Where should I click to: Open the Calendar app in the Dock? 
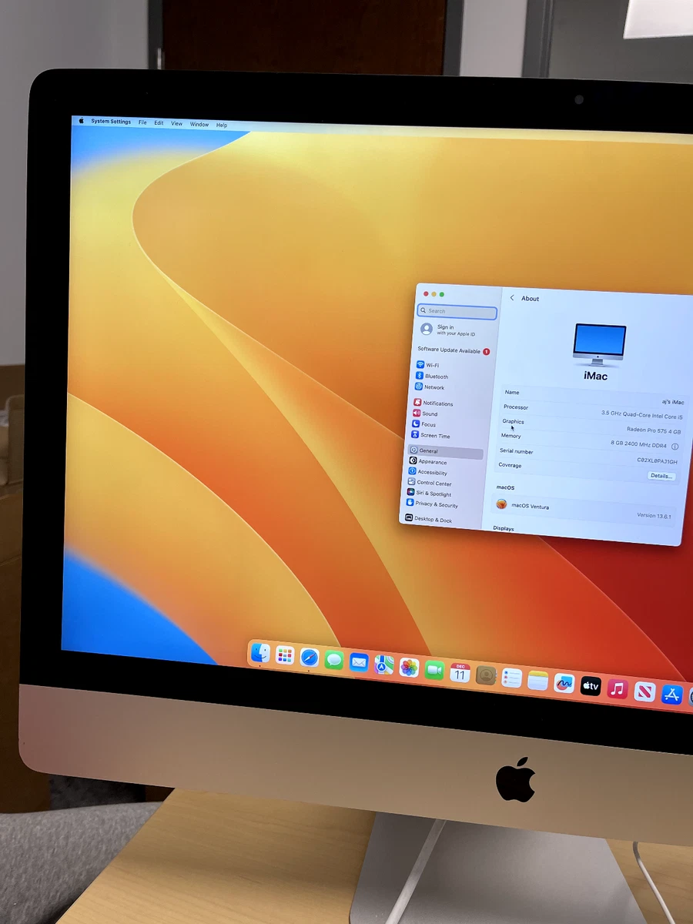pyautogui.click(x=460, y=673)
